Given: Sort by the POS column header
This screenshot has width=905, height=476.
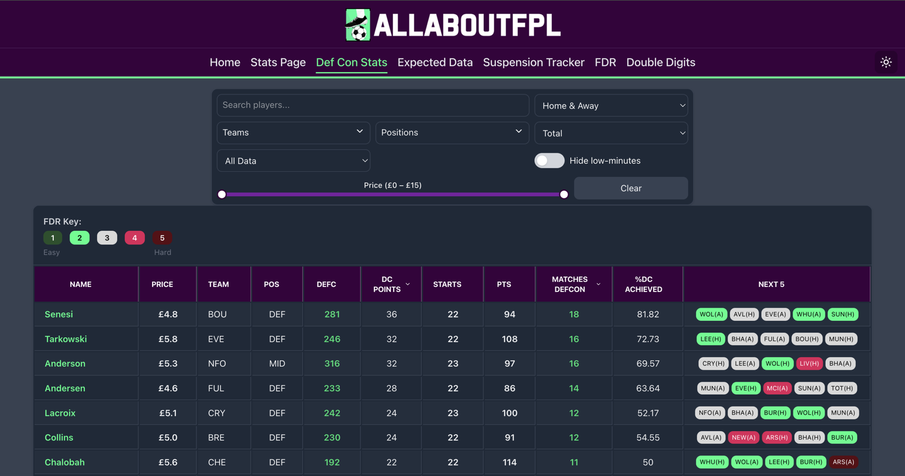Looking at the screenshot, I should pyautogui.click(x=277, y=284).
